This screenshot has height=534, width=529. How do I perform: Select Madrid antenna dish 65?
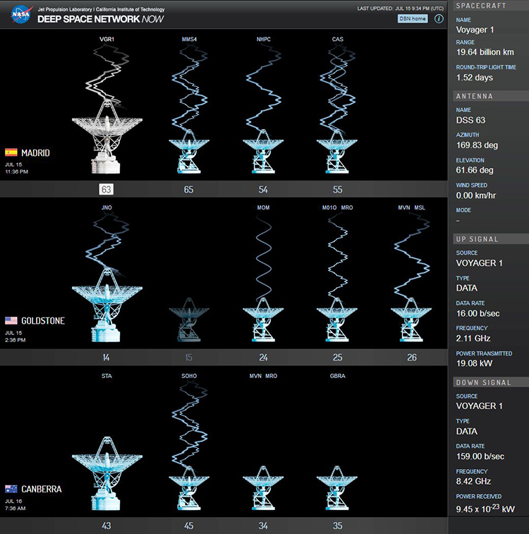click(189, 152)
